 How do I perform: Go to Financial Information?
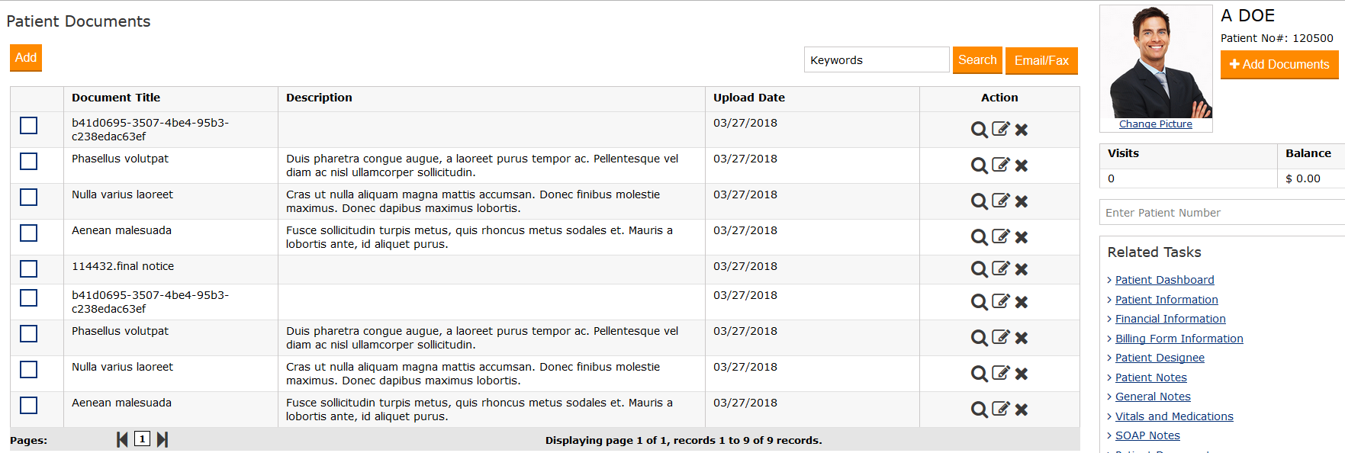point(1170,319)
